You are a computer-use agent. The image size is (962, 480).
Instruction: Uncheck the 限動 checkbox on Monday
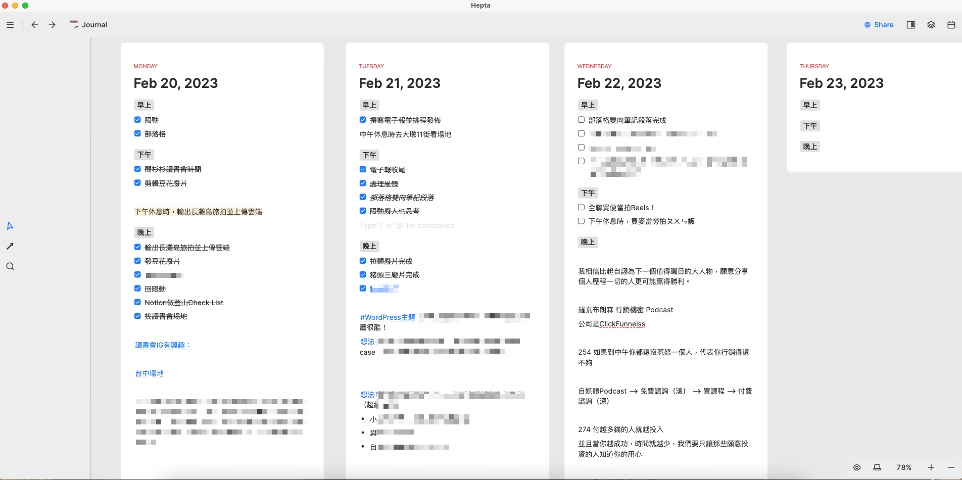click(x=137, y=120)
